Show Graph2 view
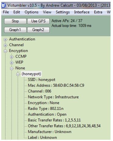 [x=38, y=30]
